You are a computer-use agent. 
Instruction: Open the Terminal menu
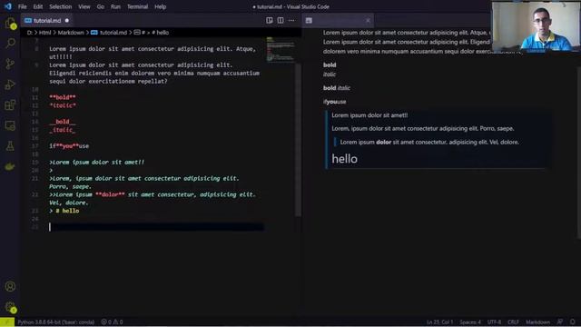137,6
